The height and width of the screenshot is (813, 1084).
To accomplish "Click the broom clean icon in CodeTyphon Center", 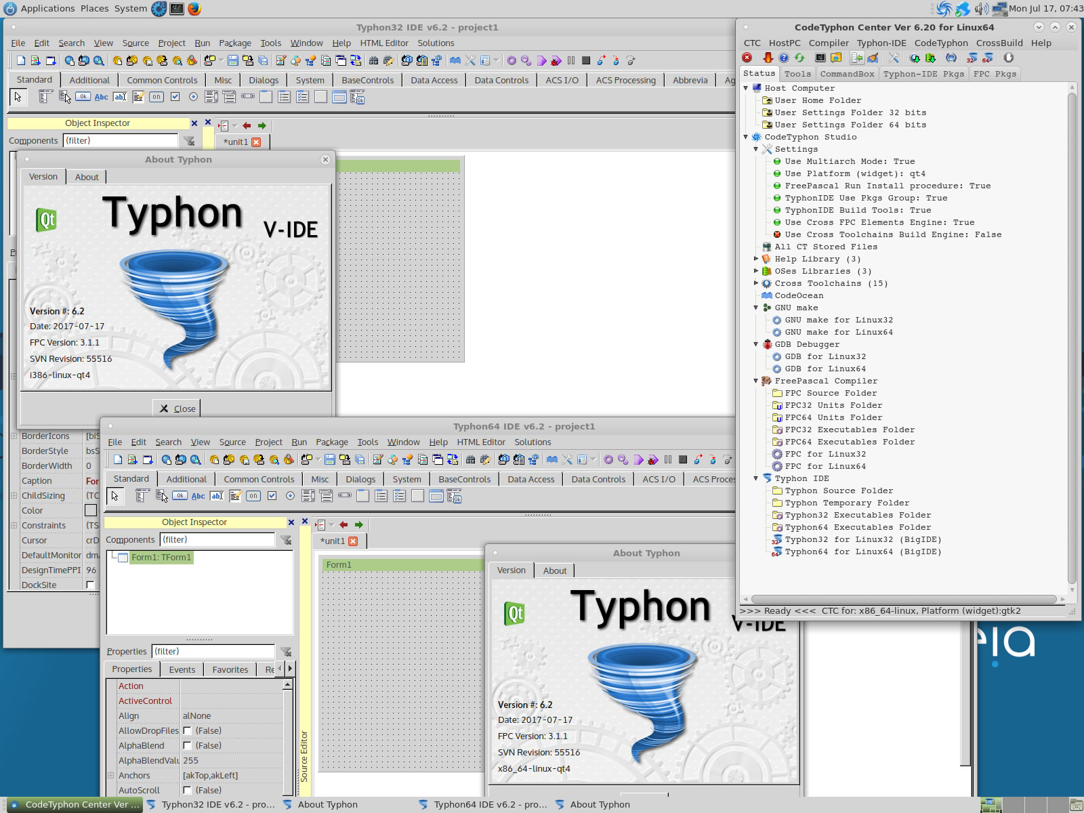I will pyautogui.click(x=873, y=58).
